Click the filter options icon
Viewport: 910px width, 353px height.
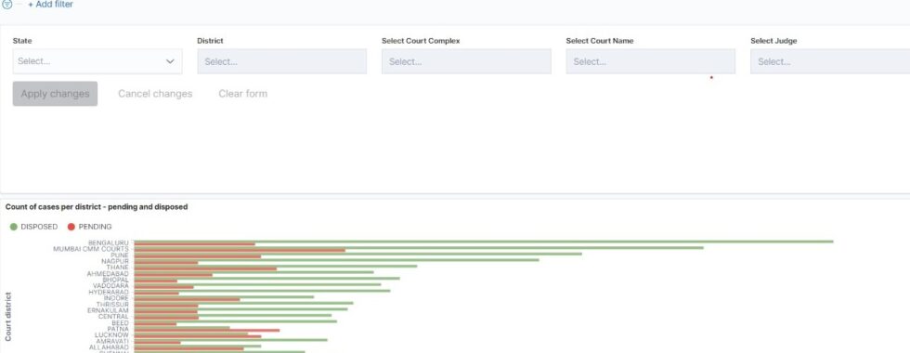coord(6,4)
